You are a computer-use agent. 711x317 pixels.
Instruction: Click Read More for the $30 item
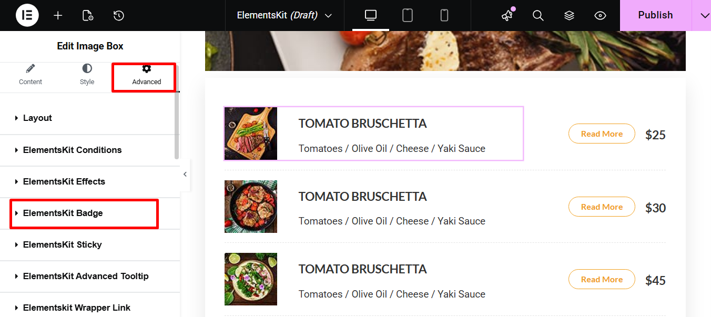(602, 207)
